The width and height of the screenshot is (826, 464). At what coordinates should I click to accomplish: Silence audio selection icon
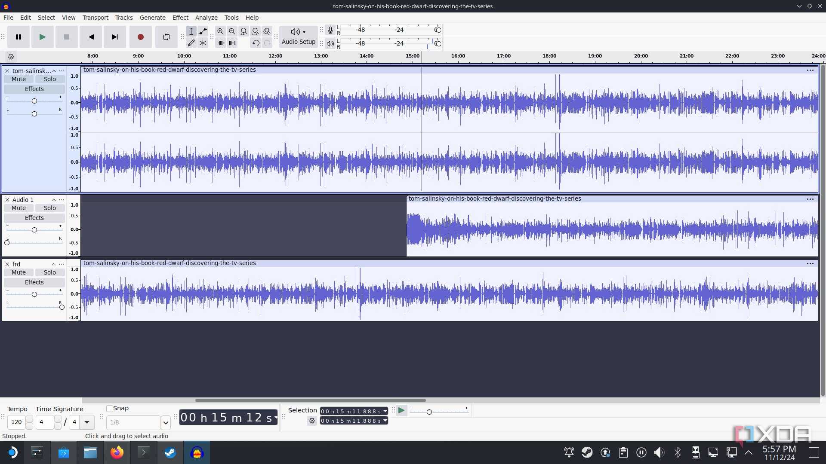point(232,43)
